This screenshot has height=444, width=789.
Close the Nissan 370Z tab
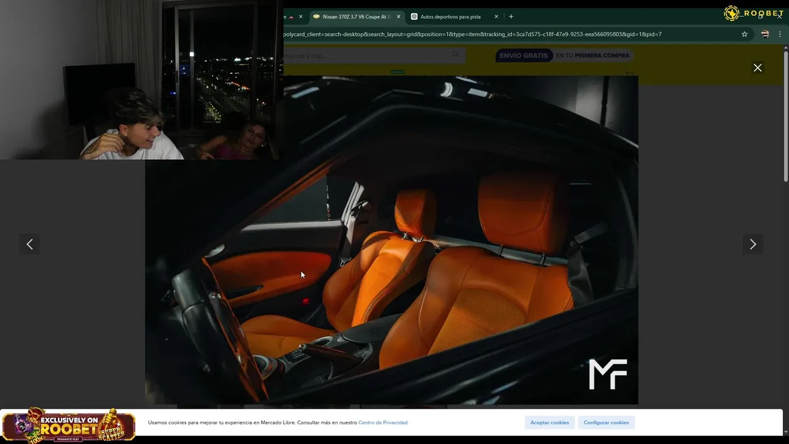[399, 17]
